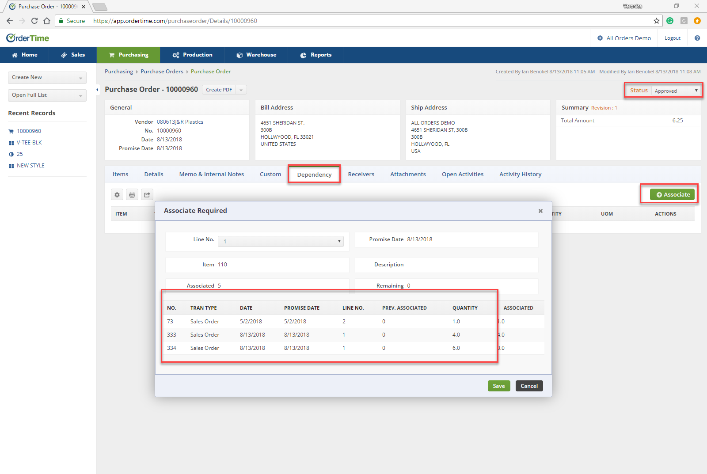Close the Purchase Order browser tab
This screenshot has height=474, width=707.
pyautogui.click(x=84, y=7)
